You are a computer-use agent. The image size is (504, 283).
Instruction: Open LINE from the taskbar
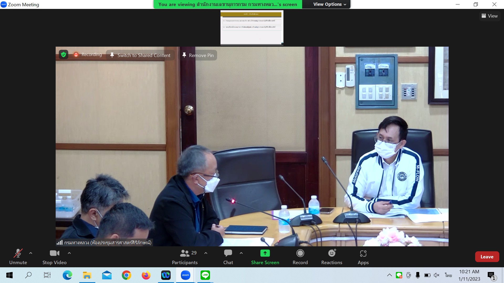[x=205, y=275]
